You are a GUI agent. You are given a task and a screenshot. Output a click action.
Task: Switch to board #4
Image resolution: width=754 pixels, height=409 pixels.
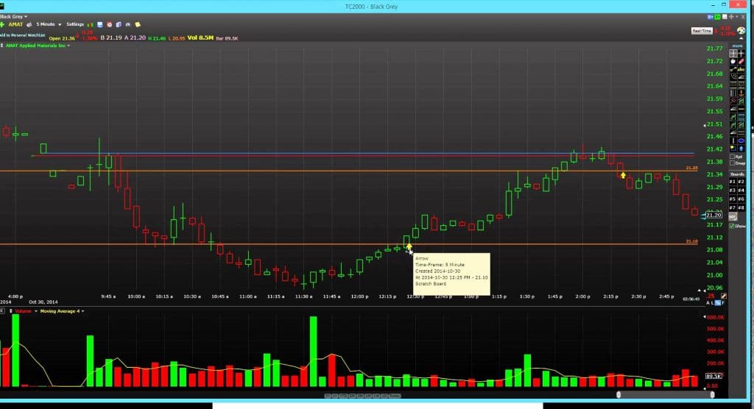[741, 191]
